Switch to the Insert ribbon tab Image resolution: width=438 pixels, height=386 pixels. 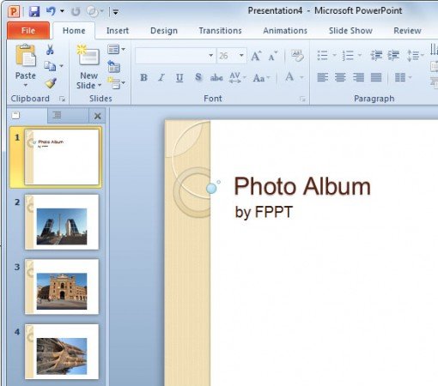pos(118,31)
